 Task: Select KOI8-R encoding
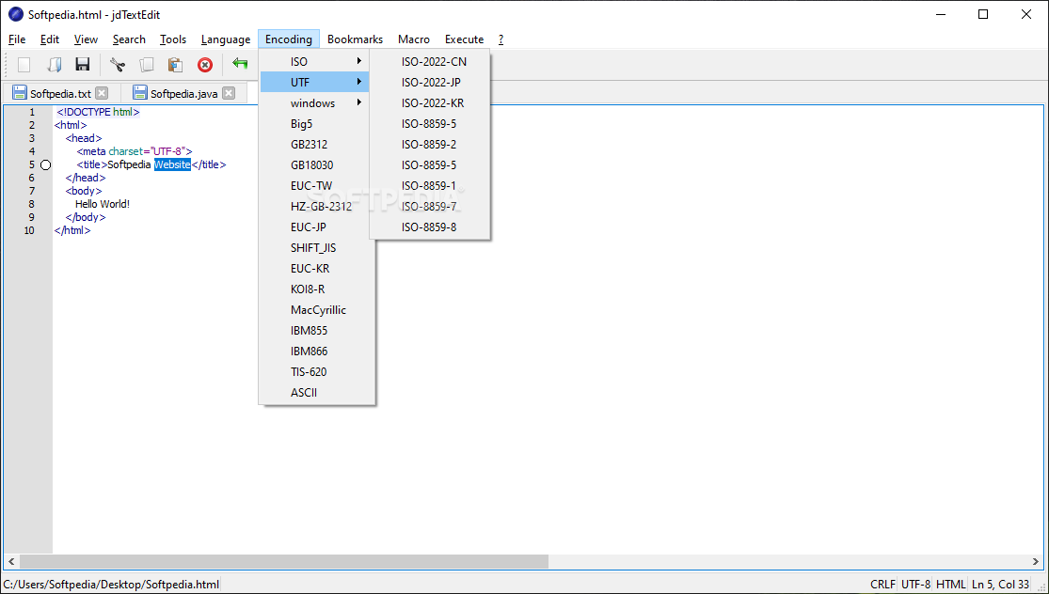click(316, 289)
